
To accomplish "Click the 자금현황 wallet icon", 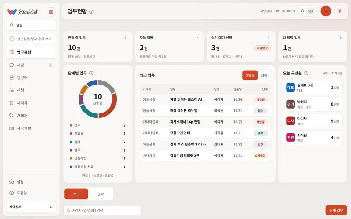I will [11, 128].
